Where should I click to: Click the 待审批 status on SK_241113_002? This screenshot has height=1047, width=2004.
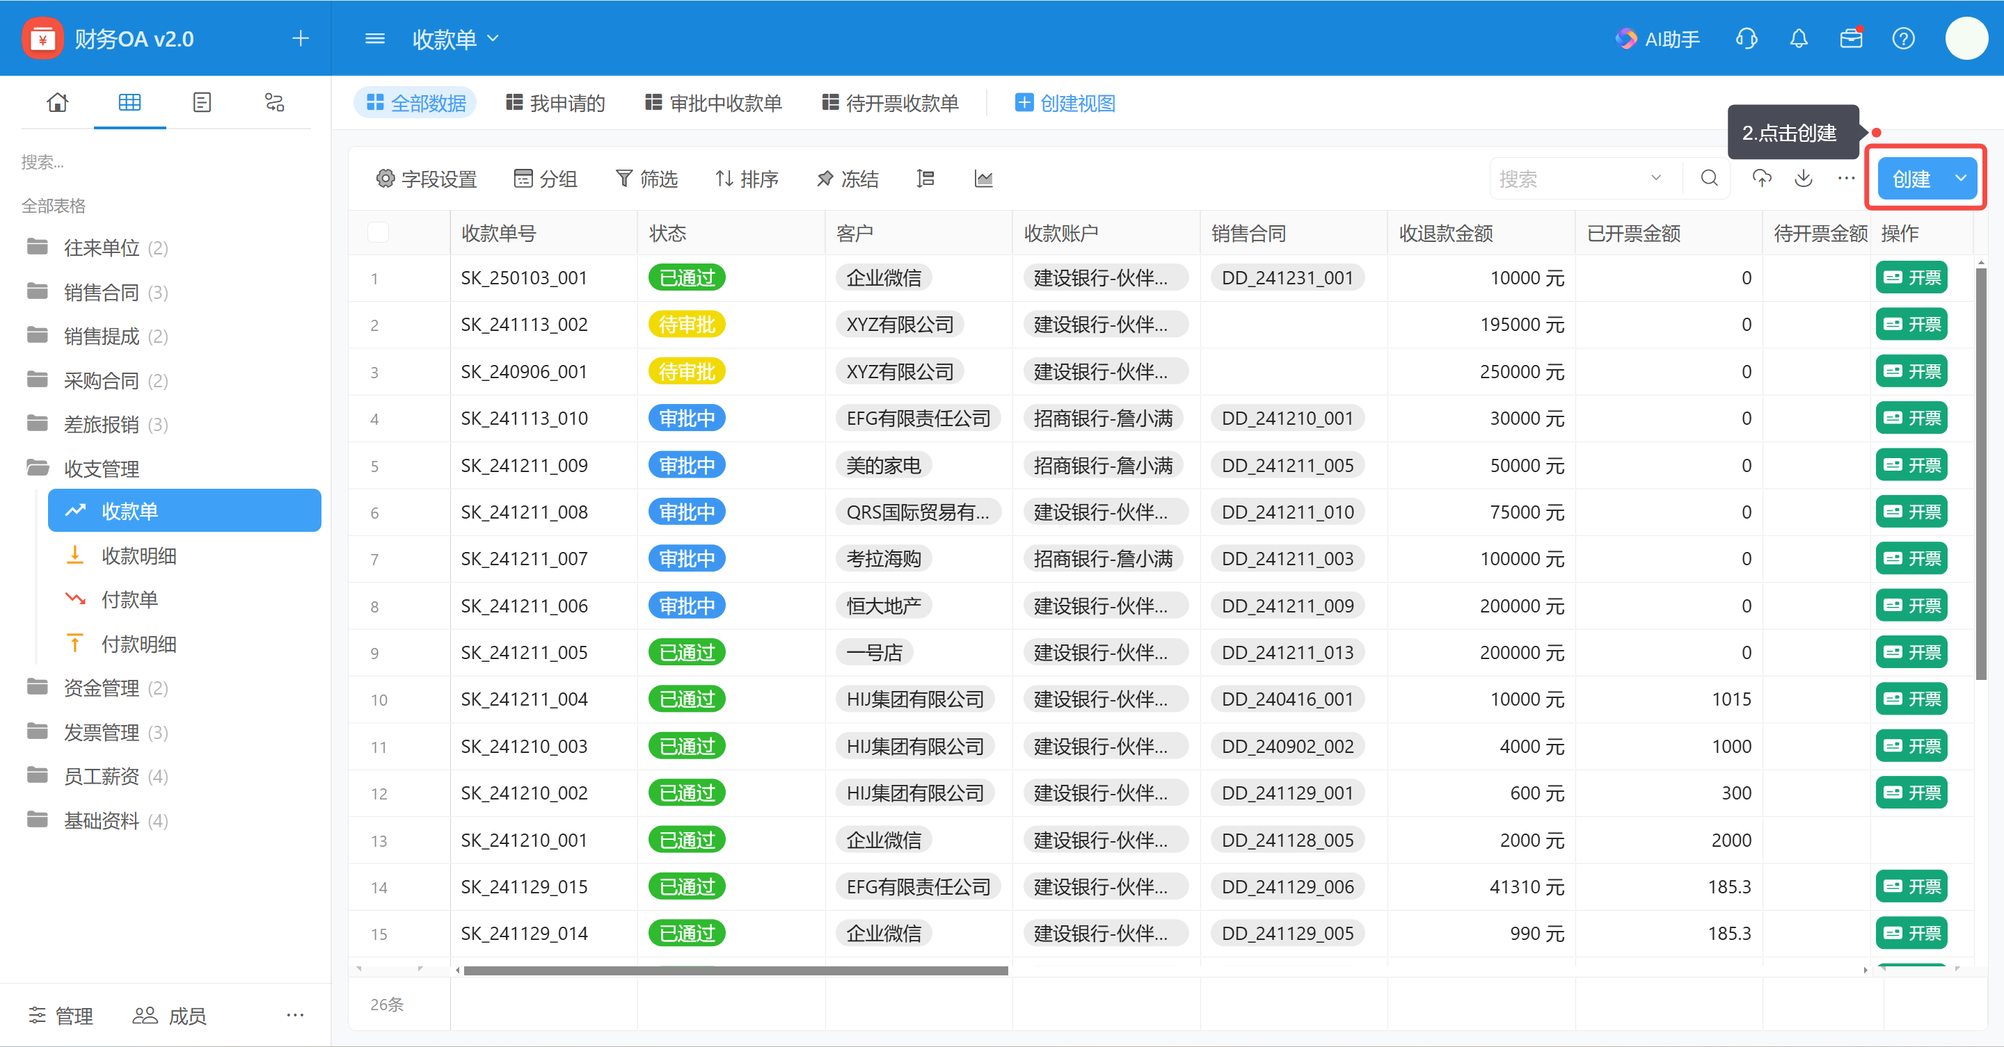point(687,325)
